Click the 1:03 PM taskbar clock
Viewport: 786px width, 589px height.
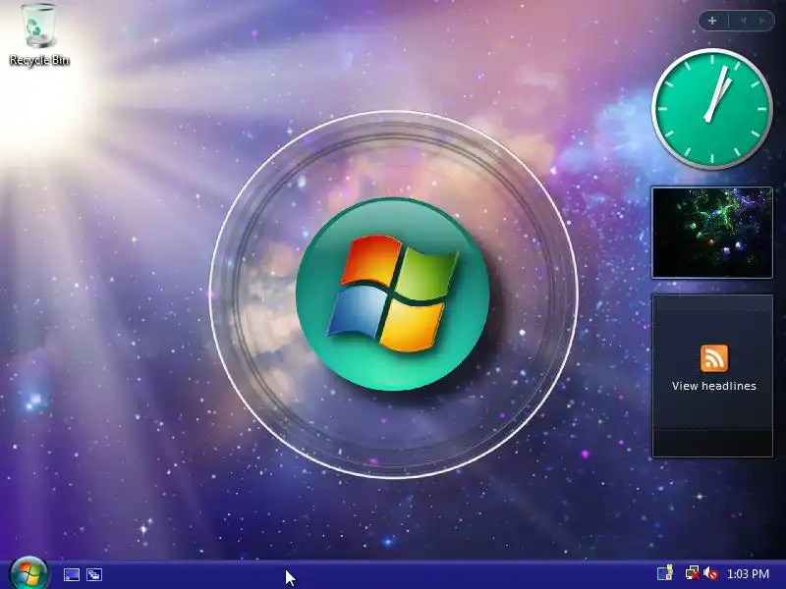[x=748, y=573]
